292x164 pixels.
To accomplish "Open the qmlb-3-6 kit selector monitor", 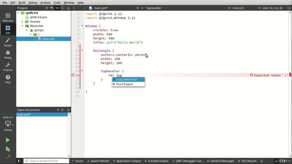I will [x=8, y=123].
